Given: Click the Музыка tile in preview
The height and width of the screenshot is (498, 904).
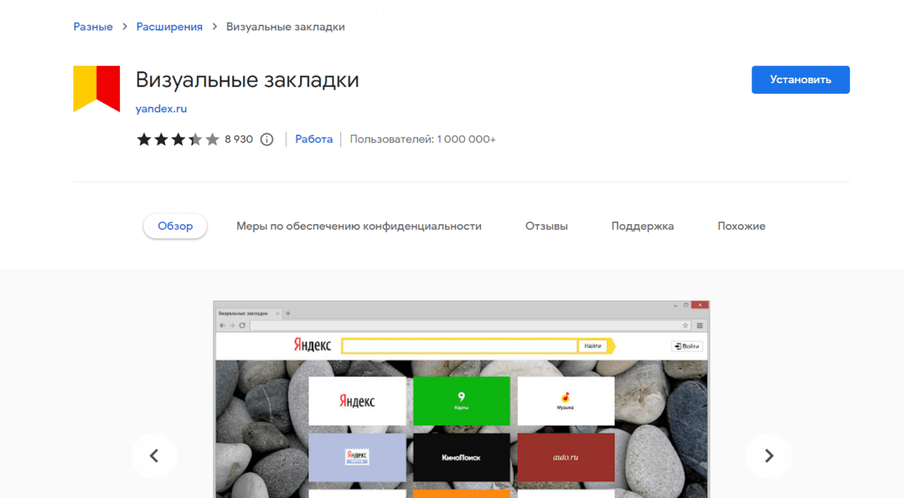Looking at the screenshot, I should tap(566, 401).
